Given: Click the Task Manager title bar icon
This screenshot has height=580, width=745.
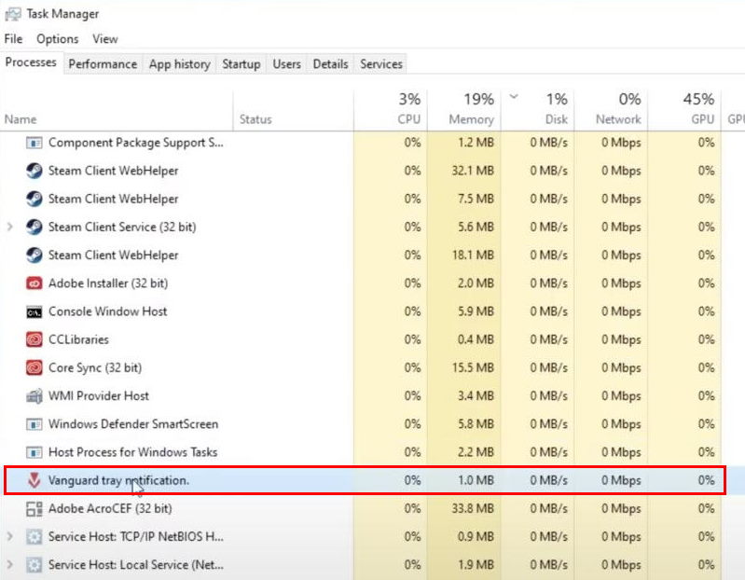Looking at the screenshot, I should (x=13, y=14).
